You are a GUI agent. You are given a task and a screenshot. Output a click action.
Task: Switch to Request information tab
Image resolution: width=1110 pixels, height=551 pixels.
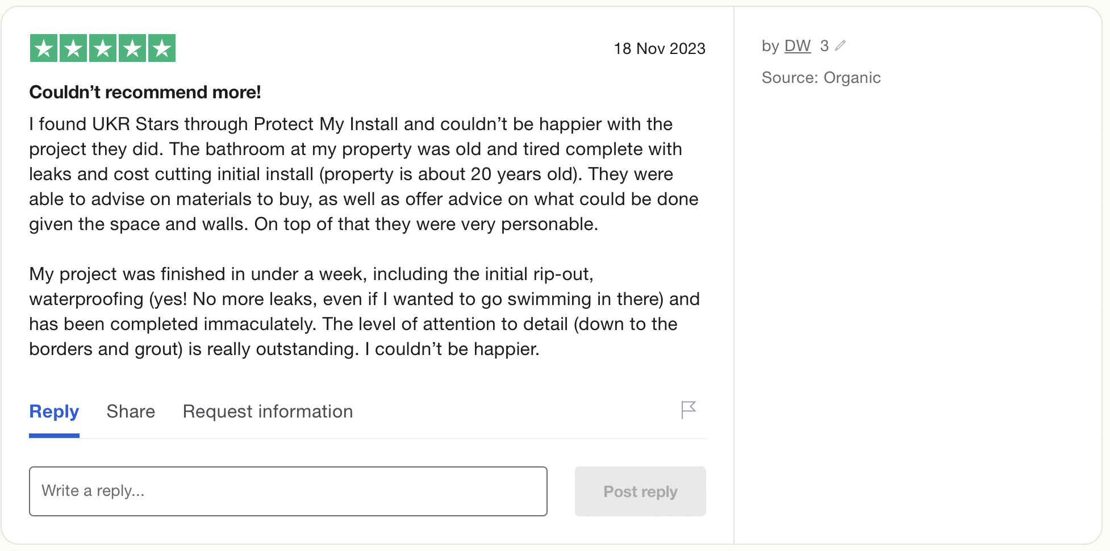(268, 411)
